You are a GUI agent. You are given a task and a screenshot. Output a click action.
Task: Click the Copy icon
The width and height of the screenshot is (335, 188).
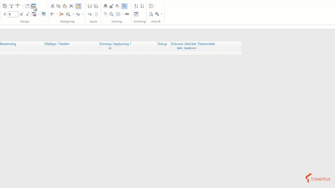pos(58,6)
